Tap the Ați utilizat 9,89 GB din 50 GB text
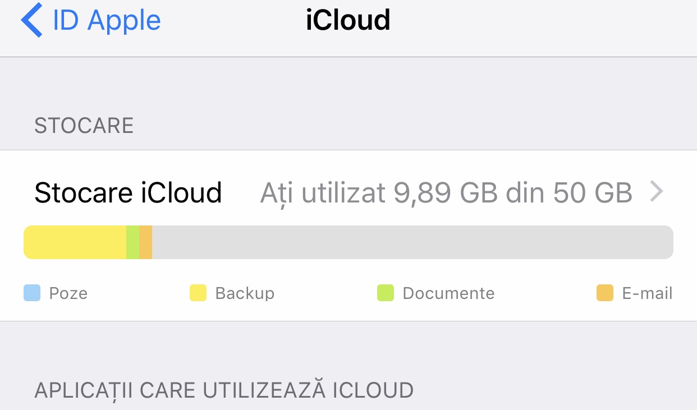Image resolution: width=697 pixels, height=410 pixels. [x=446, y=193]
